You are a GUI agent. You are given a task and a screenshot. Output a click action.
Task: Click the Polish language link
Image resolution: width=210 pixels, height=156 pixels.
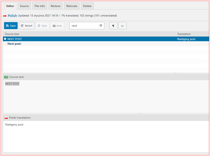click(12, 16)
